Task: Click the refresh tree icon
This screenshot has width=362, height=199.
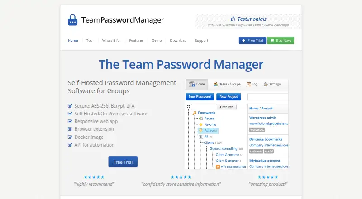Action: click(x=188, y=106)
